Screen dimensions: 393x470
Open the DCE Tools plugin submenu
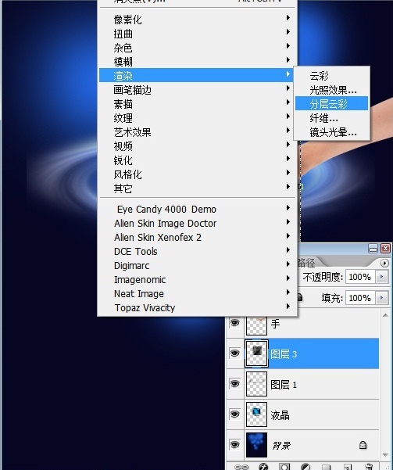point(198,251)
